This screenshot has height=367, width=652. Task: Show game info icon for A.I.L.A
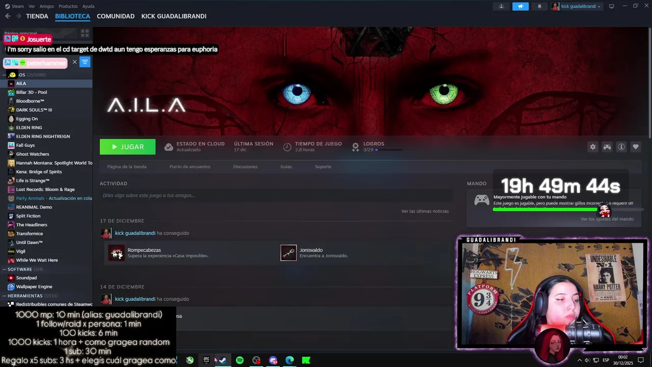tap(621, 147)
